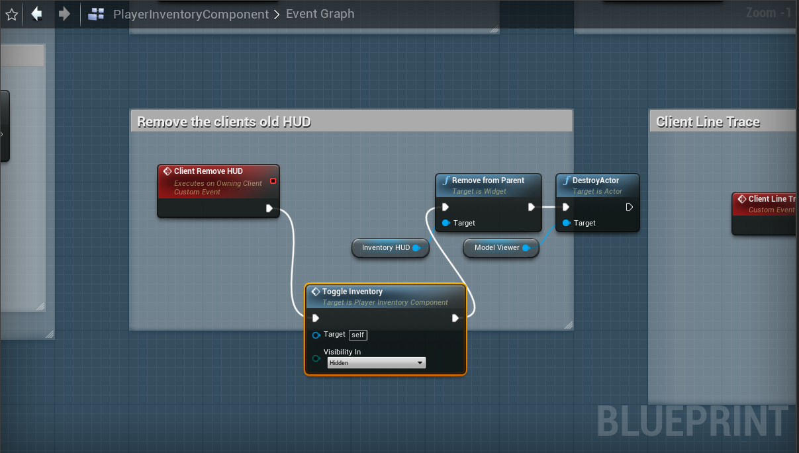This screenshot has height=453, width=799.
Task: Select Event Graph breadcrumb
Action: 320,14
